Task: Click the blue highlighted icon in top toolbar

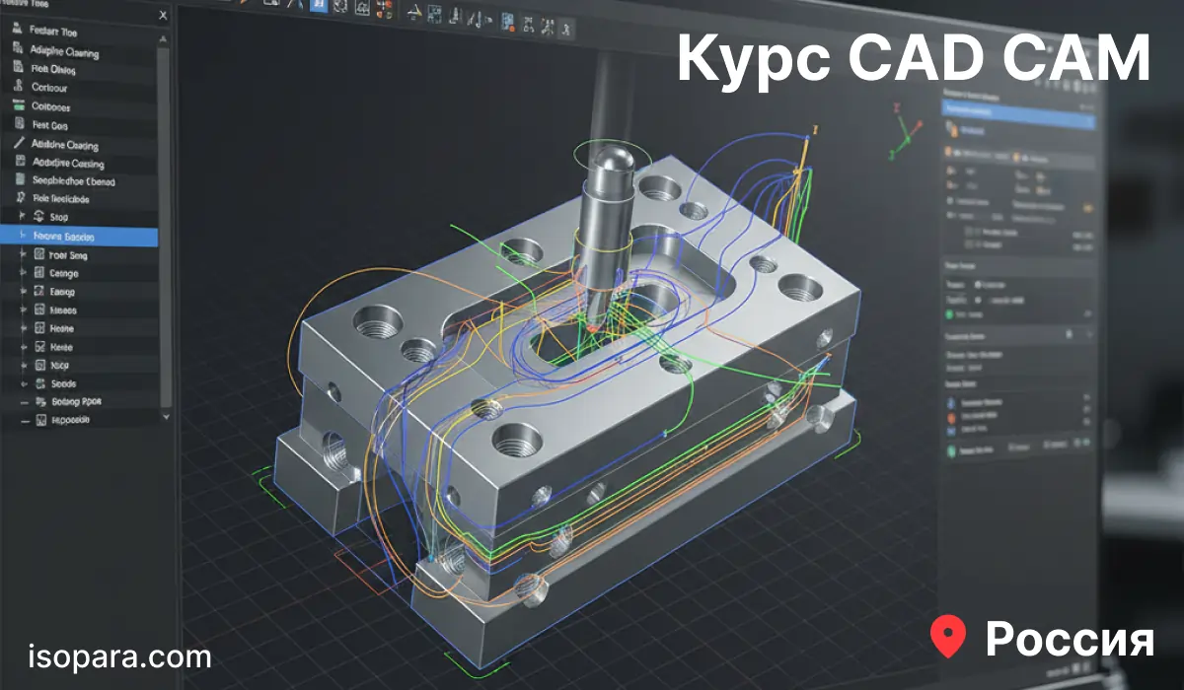Action: pyautogui.click(x=319, y=4)
